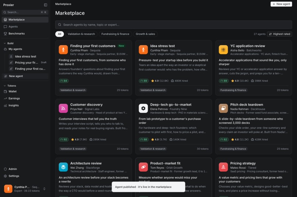This screenshot has width=297, height=197.
Task: Click the Finding your first customers orange icon
Action: coord(63,50)
